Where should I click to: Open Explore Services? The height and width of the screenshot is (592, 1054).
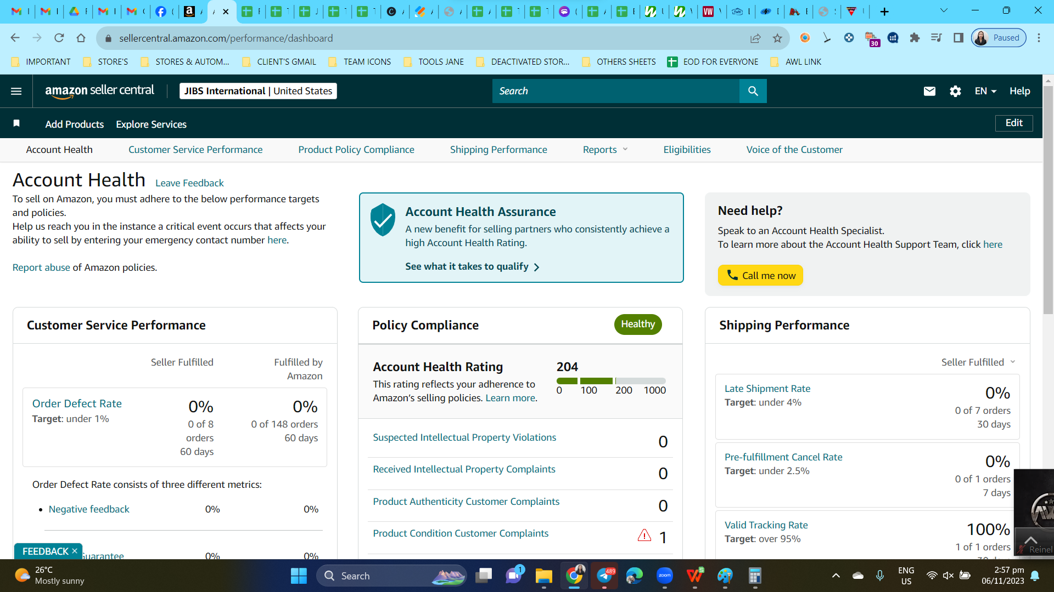tap(151, 124)
